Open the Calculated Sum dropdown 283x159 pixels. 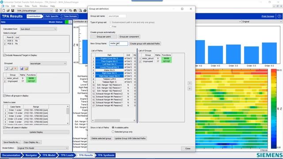(x=38, y=29)
